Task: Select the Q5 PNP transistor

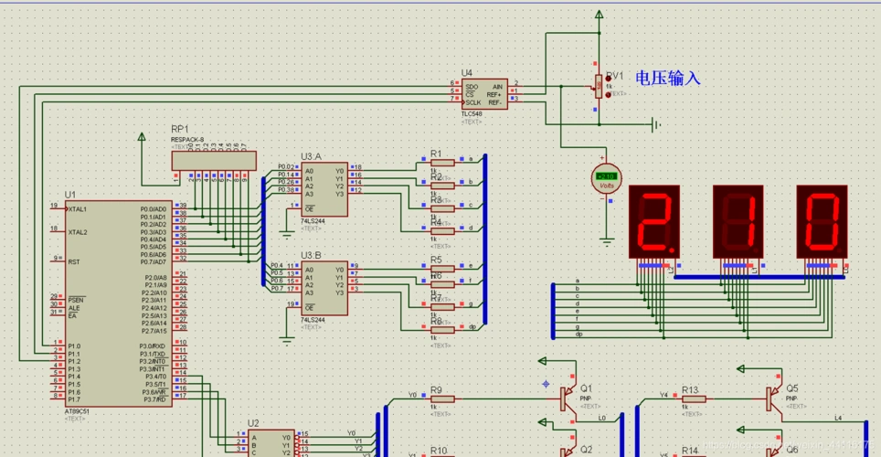Action: coord(773,399)
